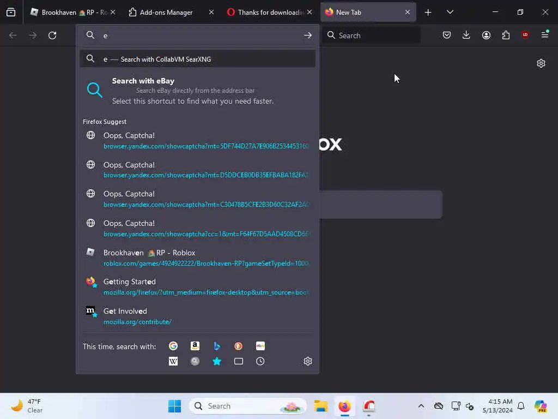
Task: Search this time with Wikipedia icon
Action: tap(173, 361)
